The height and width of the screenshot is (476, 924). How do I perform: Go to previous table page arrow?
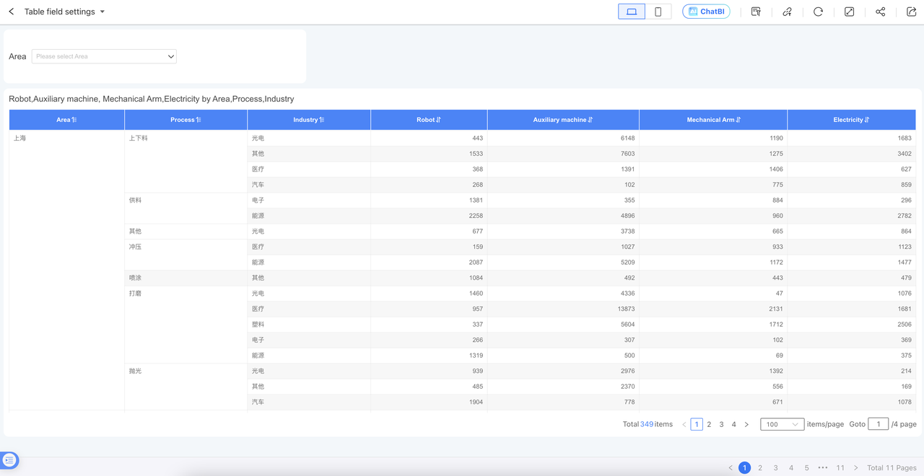point(684,424)
